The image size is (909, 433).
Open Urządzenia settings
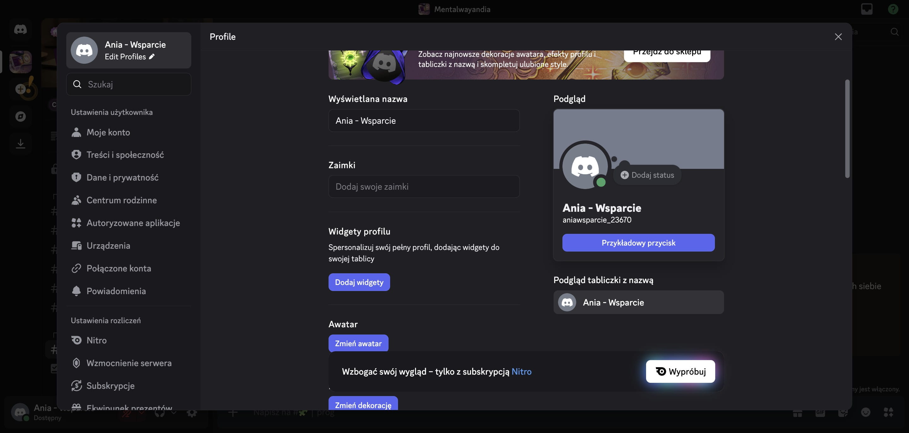coord(128,246)
